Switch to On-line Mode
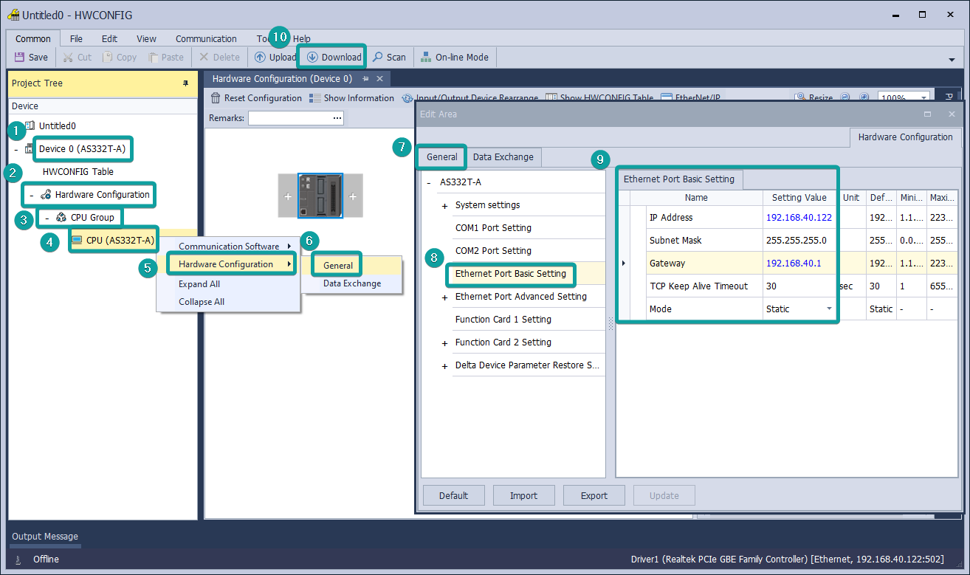The image size is (970, 575). 455,57
